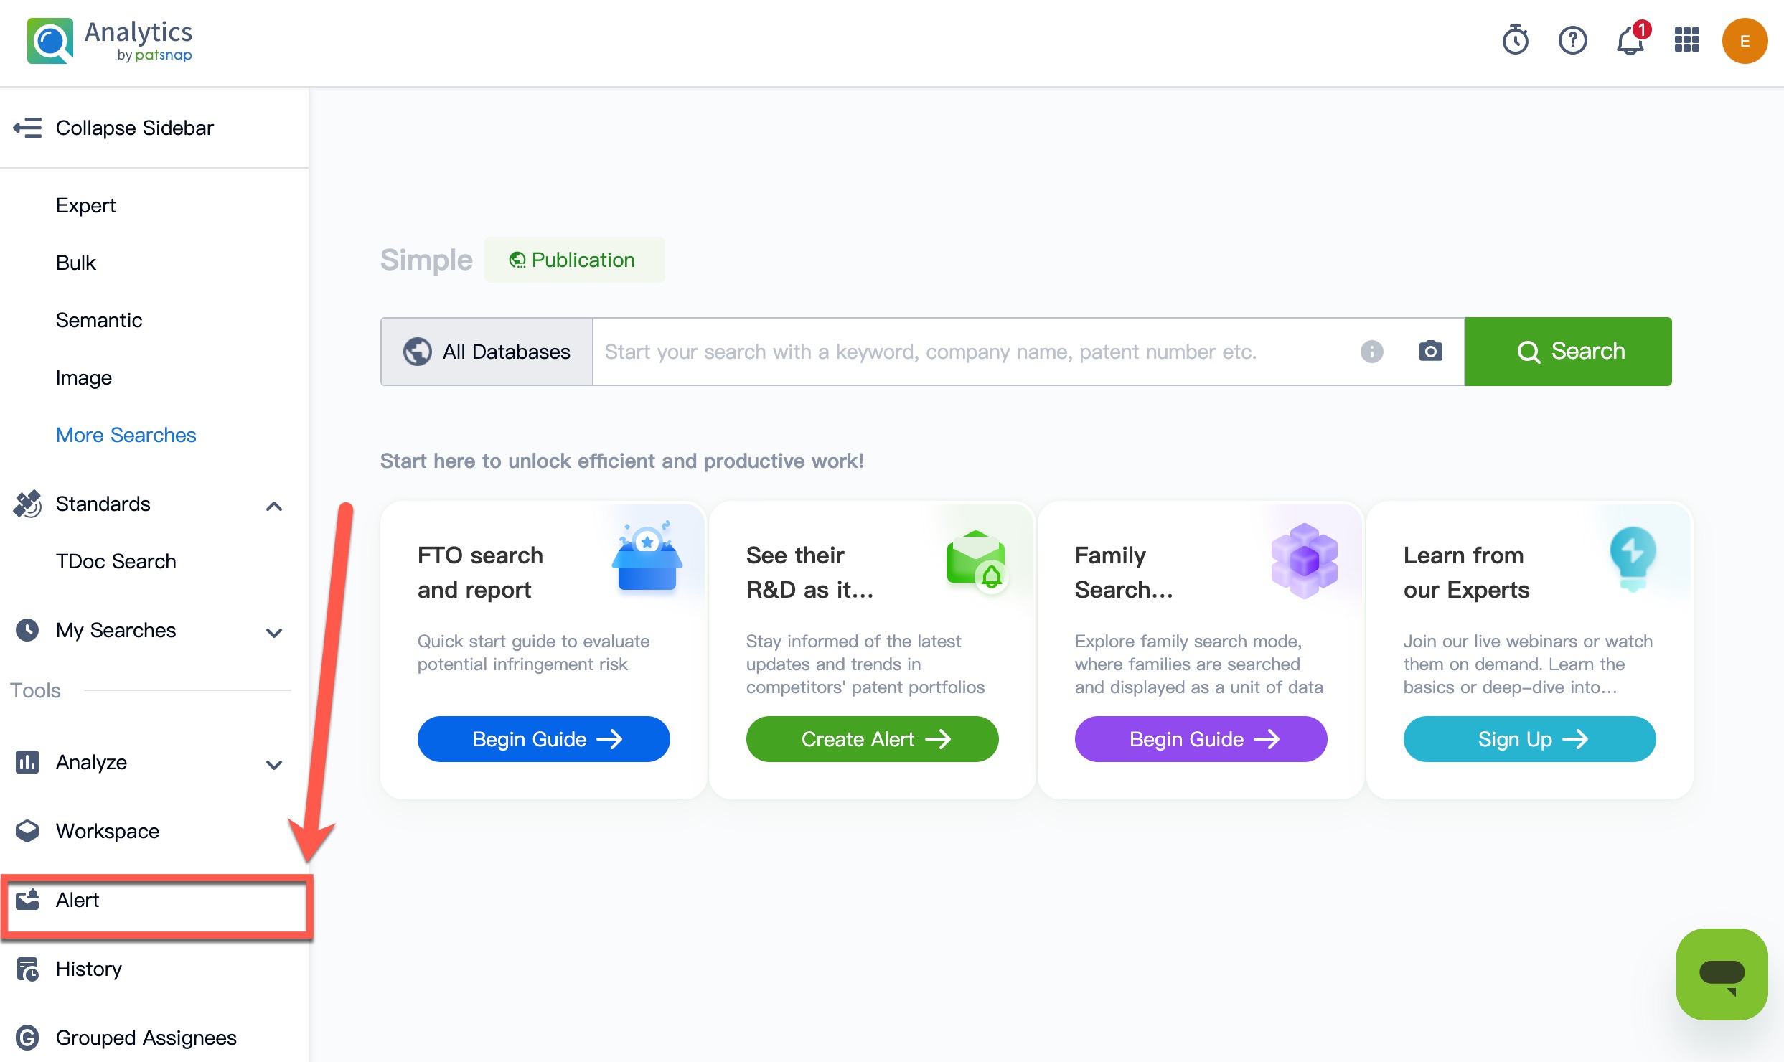Click the orange user avatar E

pyautogui.click(x=1744, y=41)
